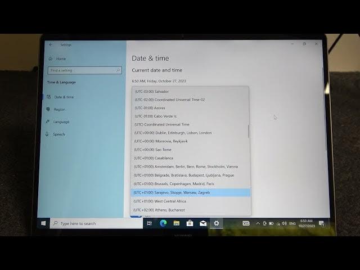Viewport: 360px width, 270px height.
Task: Open Microsoft Store from the taskbar
Action: [x=190, y=223]
